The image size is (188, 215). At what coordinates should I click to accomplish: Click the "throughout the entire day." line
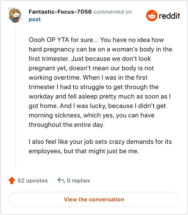coord(67,124)
